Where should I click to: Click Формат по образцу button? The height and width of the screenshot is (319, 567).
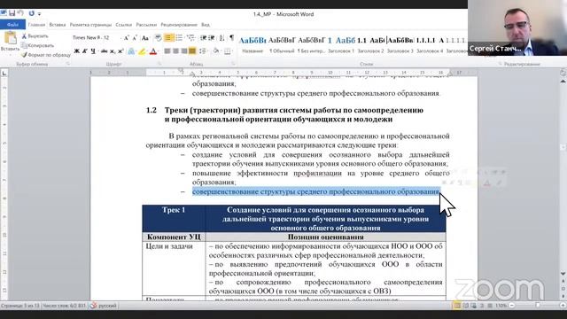[46, 55]
